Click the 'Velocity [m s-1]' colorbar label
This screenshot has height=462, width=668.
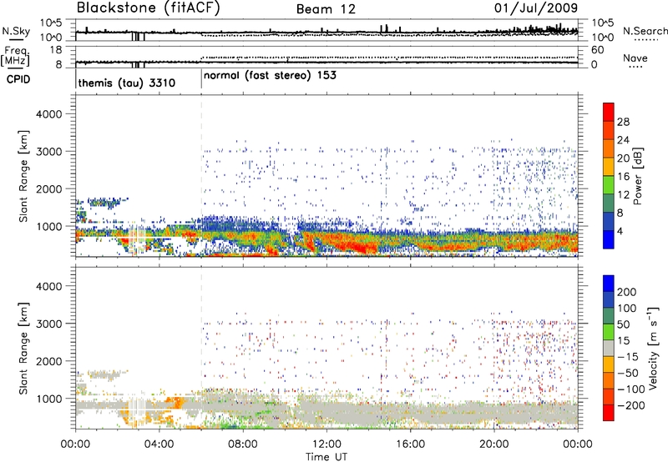tap(653, 348)
